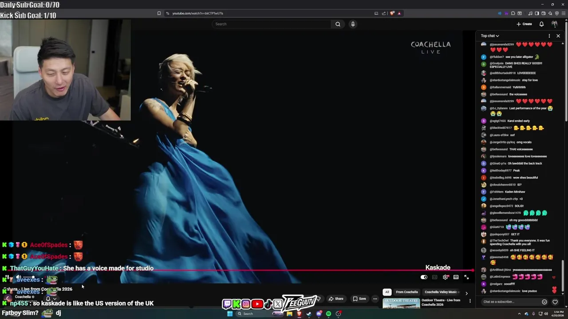Image resolution: width=568 pixels, height=319 pixels.
Task: Switch player to theater mode
Action: [x=456, y=277]
